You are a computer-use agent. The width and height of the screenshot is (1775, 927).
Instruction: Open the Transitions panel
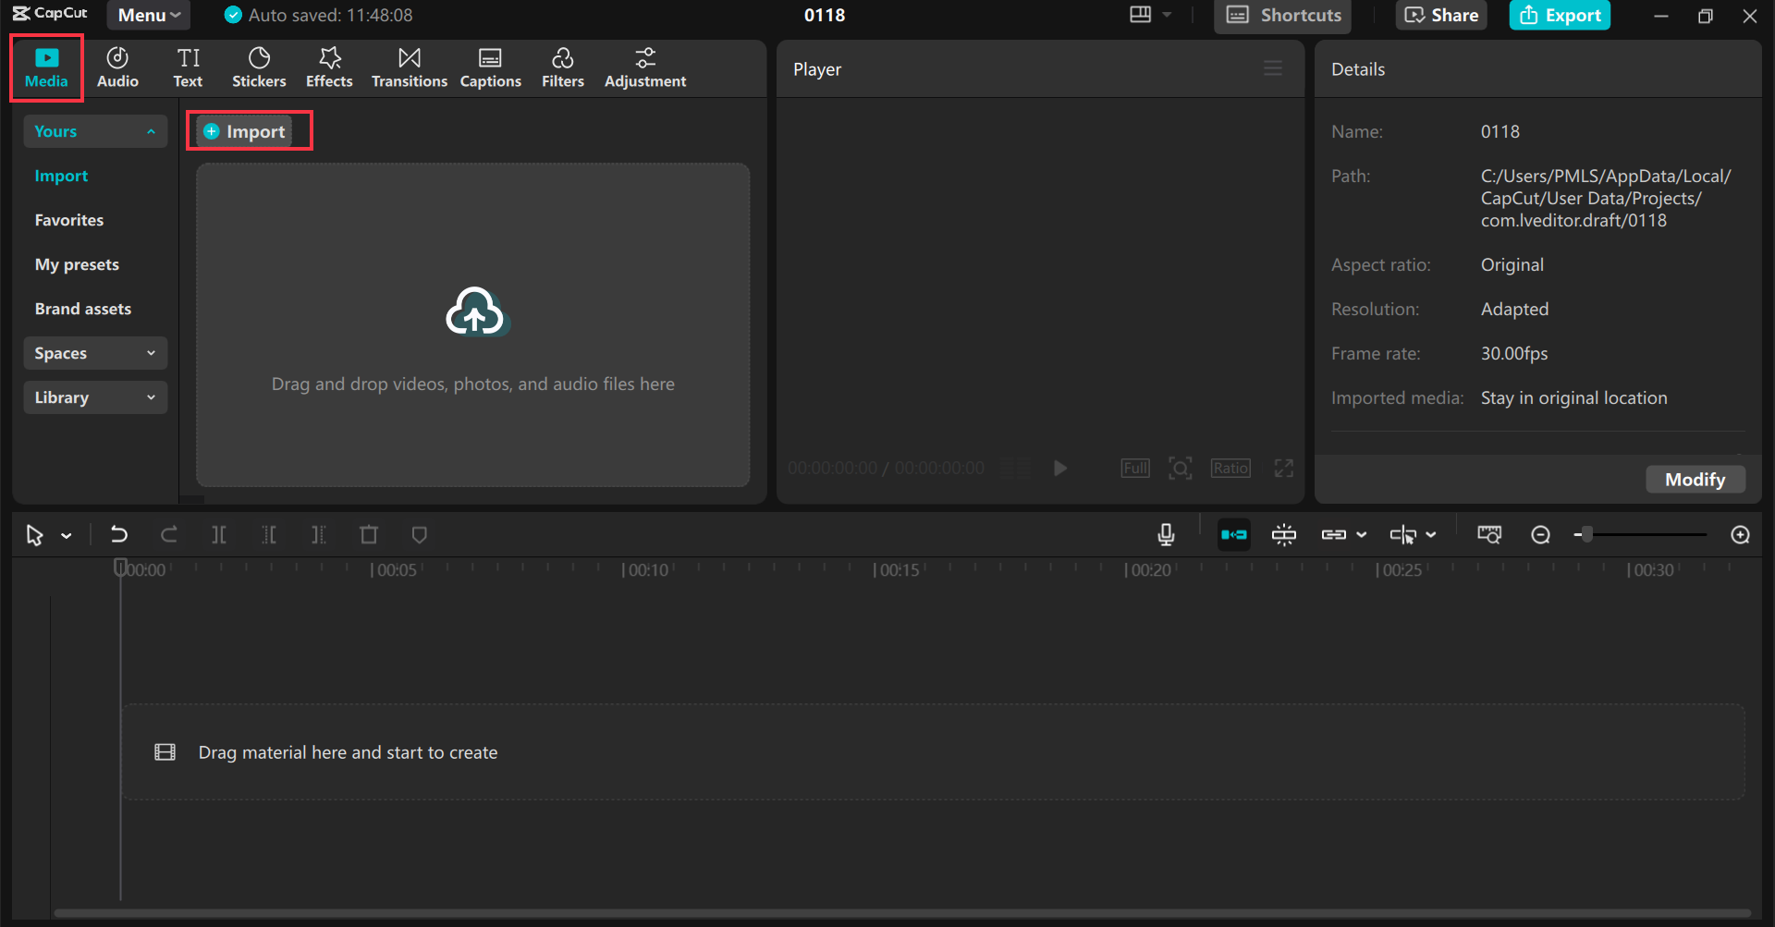click(409, 67)
